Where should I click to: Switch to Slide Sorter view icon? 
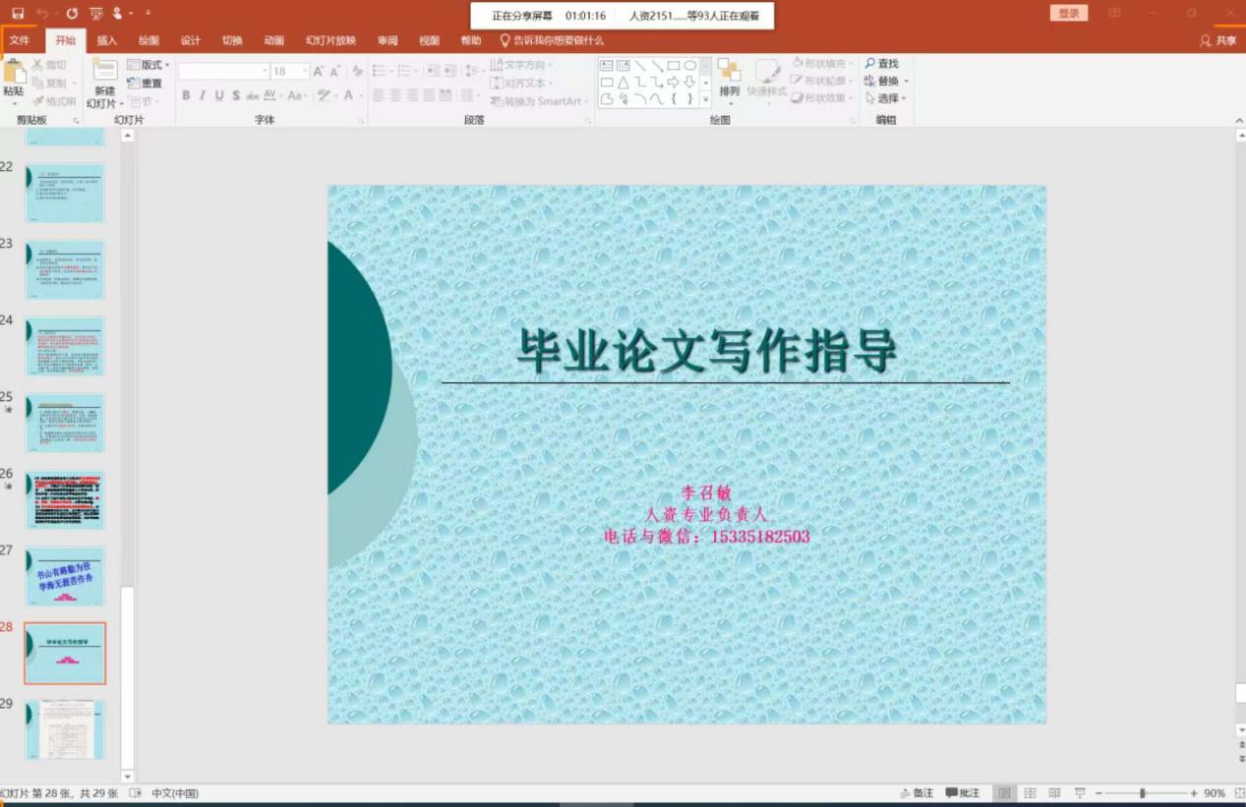(1030, 793)
